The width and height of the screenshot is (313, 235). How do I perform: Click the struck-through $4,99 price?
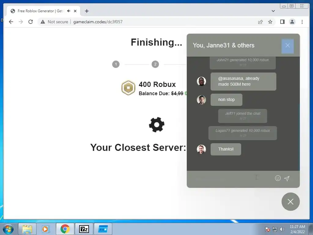(177, 94)
